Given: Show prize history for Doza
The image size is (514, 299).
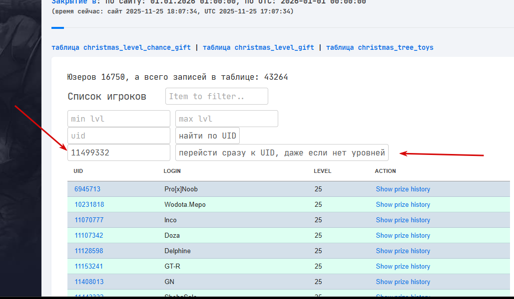Looking at the screenshot, I should [403, 236].
